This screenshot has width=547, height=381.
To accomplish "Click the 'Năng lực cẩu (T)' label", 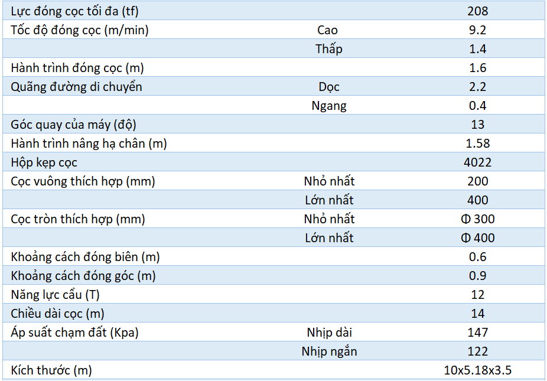I will 55,295.
